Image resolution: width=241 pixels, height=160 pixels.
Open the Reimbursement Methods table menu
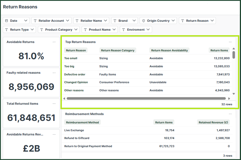pyautogui.click(x=230, y=114)
